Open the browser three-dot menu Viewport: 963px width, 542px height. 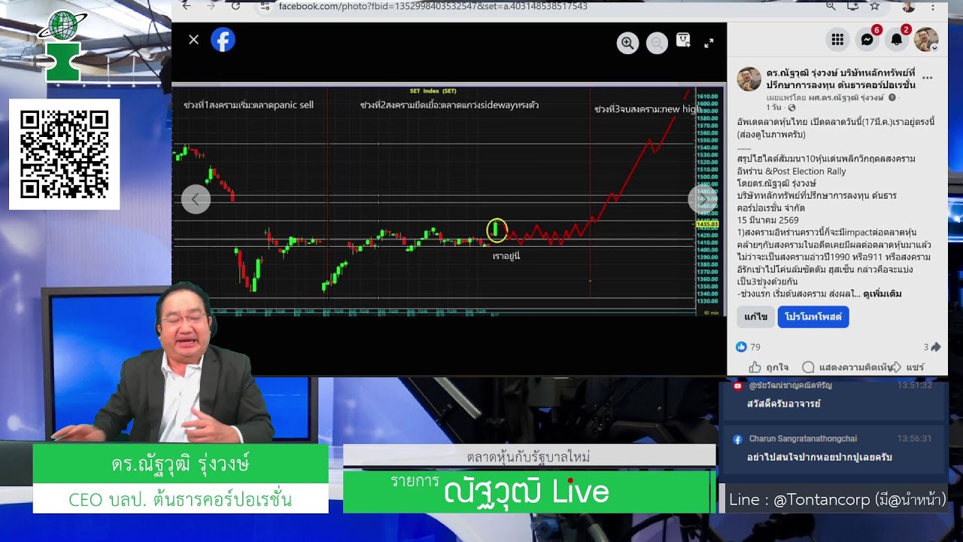click(933, 6)
